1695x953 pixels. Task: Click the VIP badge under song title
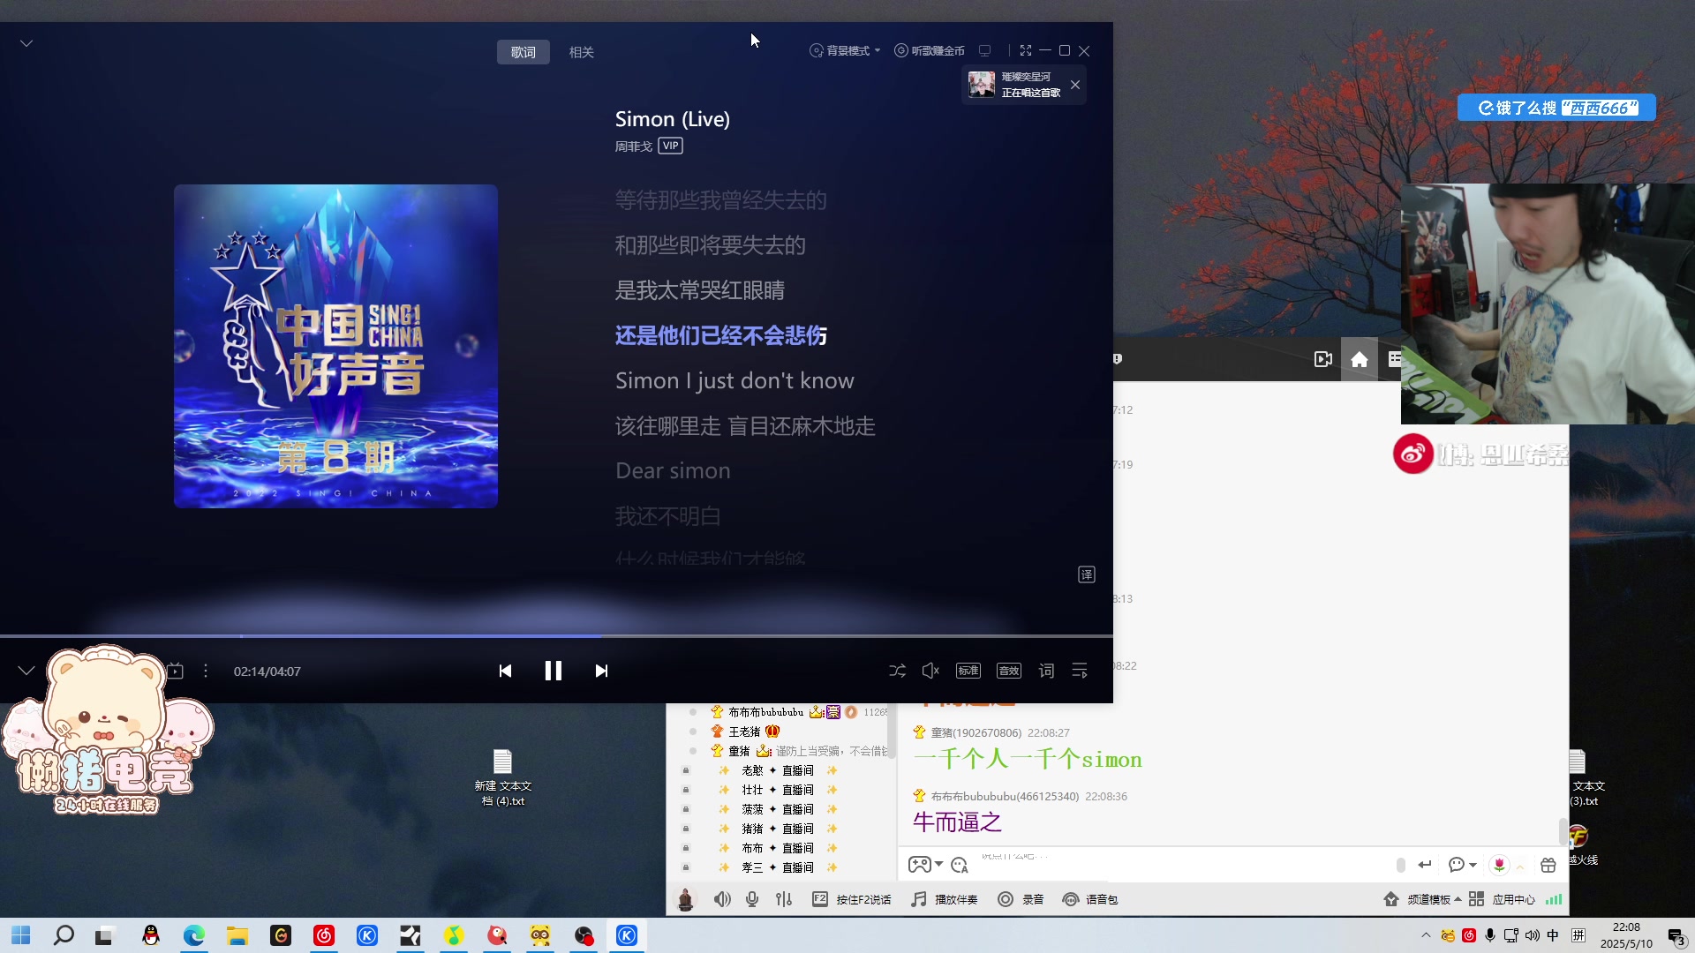(x=671, y=146)
